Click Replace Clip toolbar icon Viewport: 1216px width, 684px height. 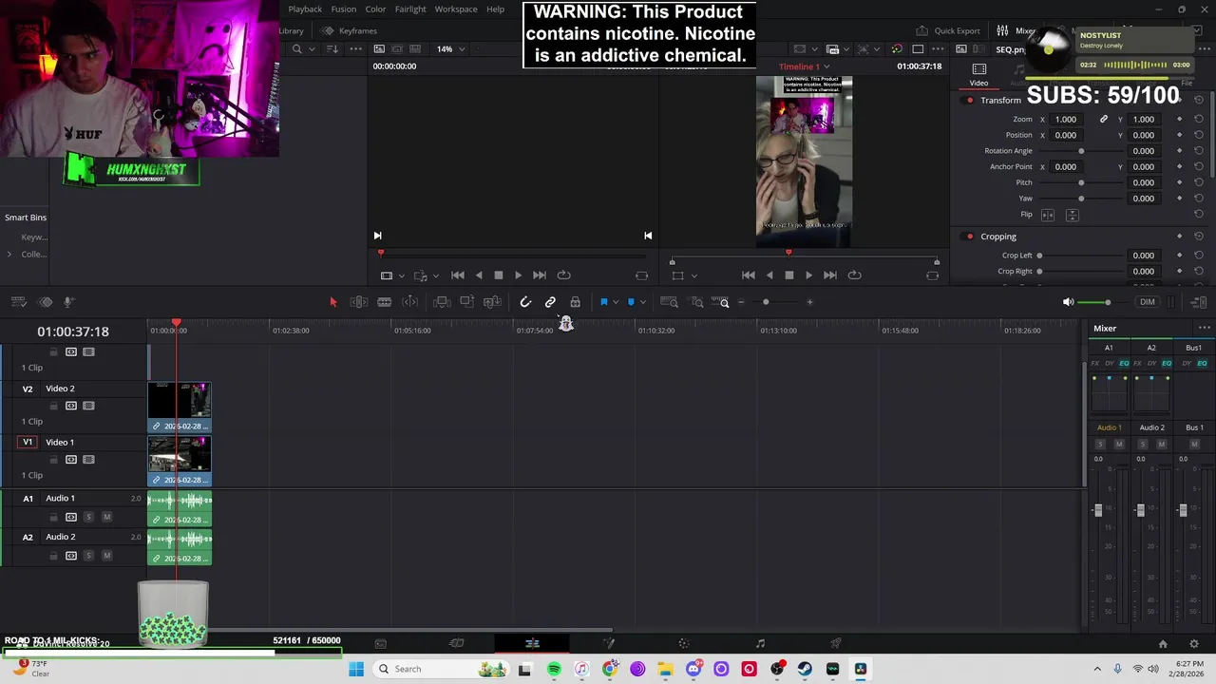pyautogui.click(x=492, y=302)
